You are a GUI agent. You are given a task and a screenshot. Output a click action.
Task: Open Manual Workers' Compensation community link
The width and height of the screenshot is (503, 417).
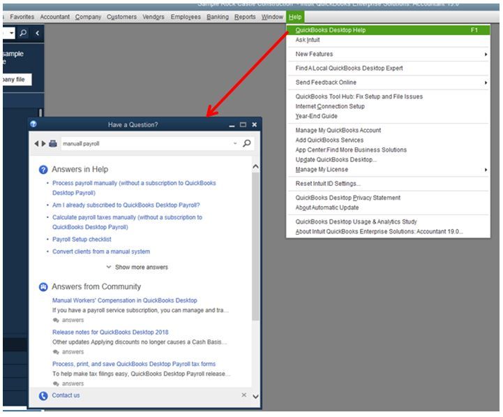[125, 300]
